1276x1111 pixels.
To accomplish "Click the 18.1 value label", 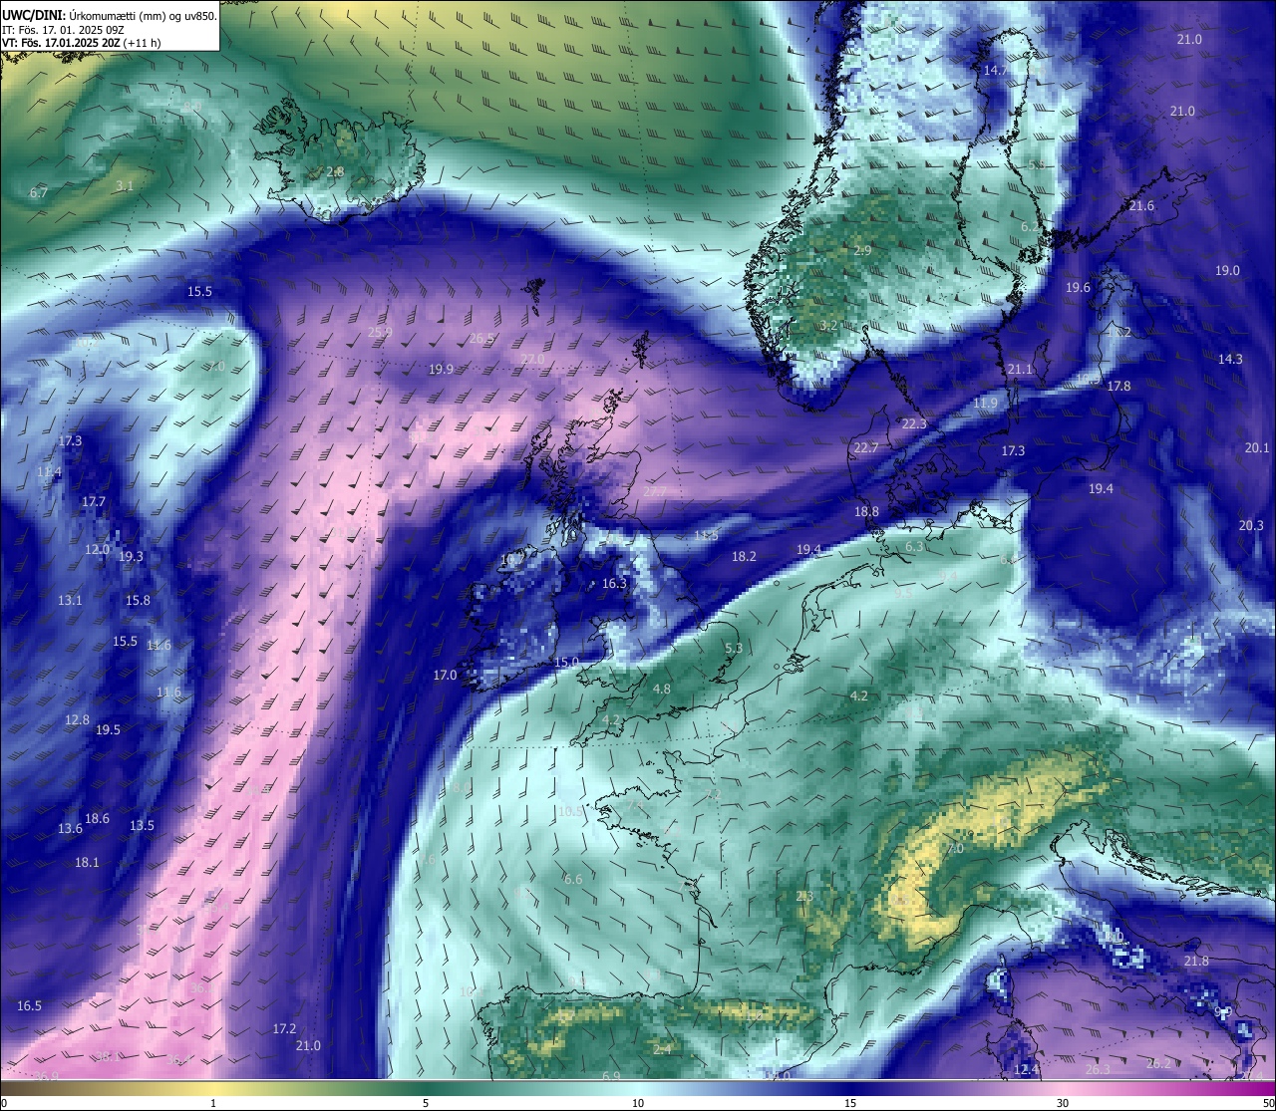I will coord(87,863).
